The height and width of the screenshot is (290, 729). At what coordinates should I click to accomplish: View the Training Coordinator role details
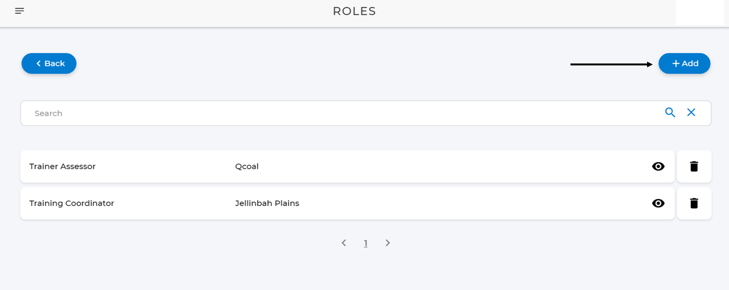658,203
